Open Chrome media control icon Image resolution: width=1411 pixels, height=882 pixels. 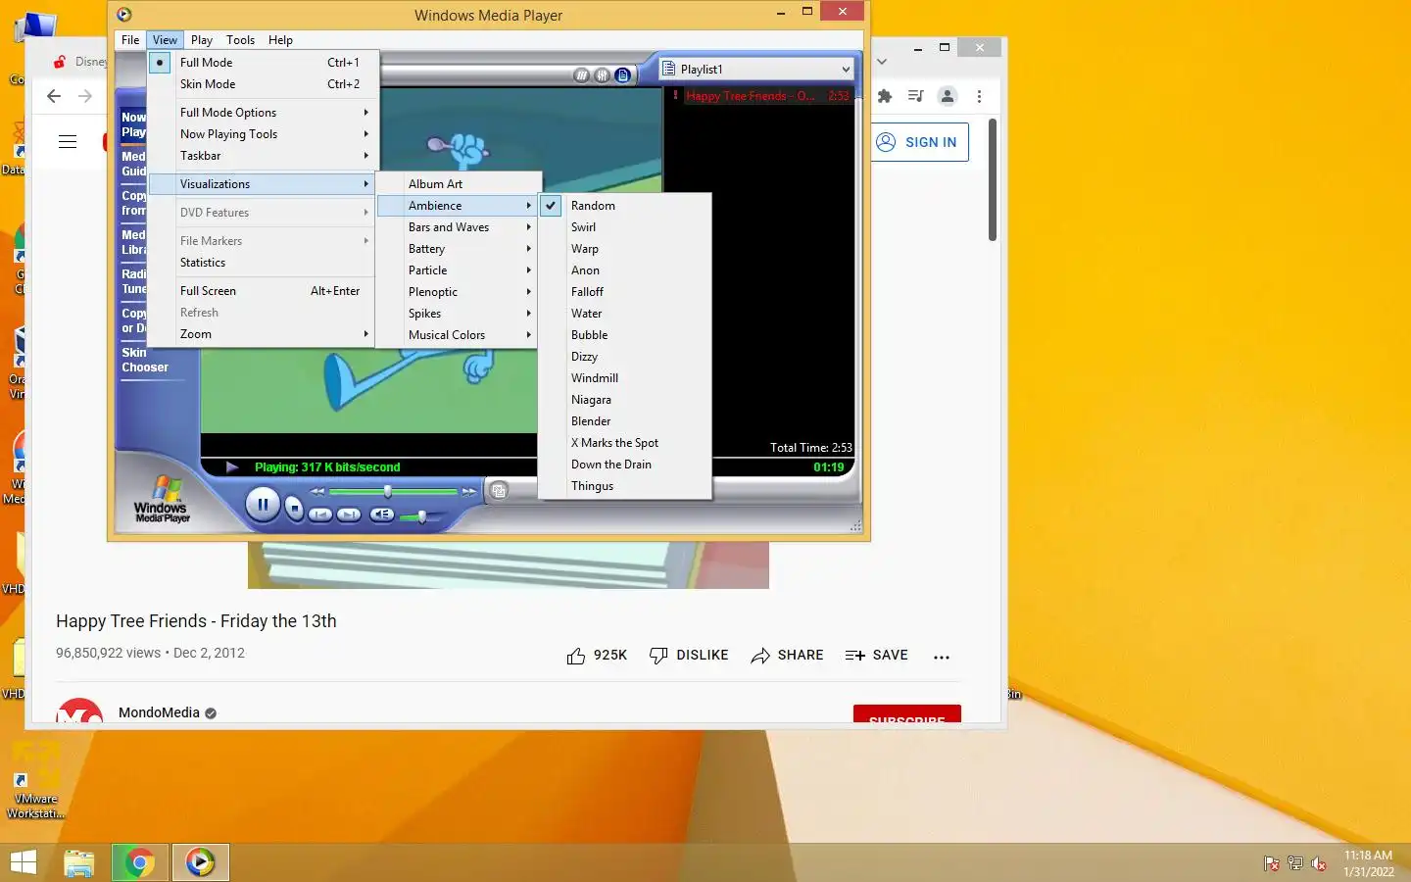(916, 96)
